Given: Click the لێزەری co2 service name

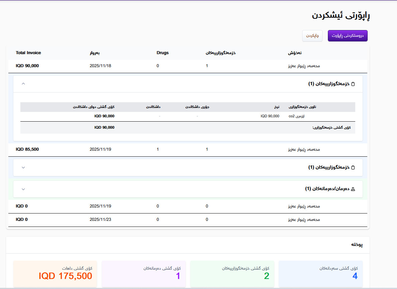Looking at the screenshot, I should point(296,116).
